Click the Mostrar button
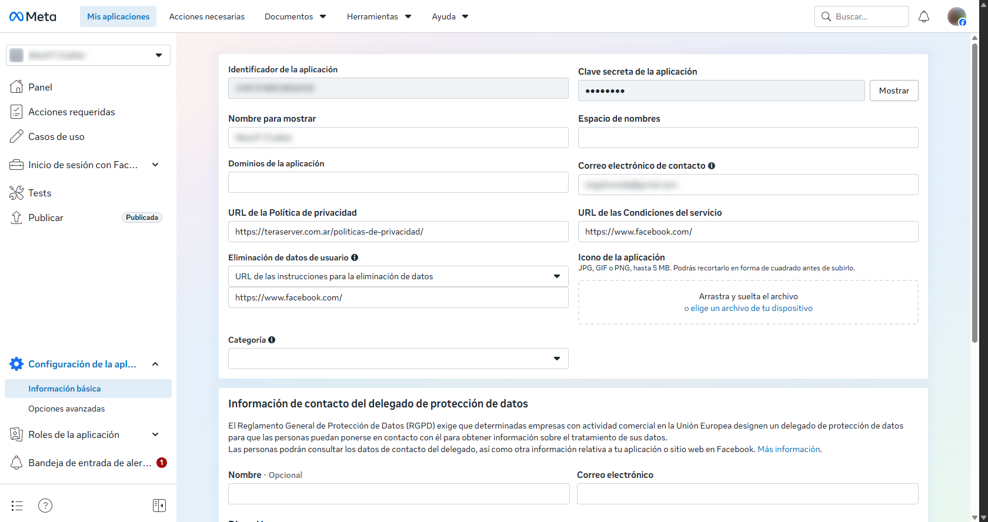Screen dimensions: 988x522 (x=894, y=91)
